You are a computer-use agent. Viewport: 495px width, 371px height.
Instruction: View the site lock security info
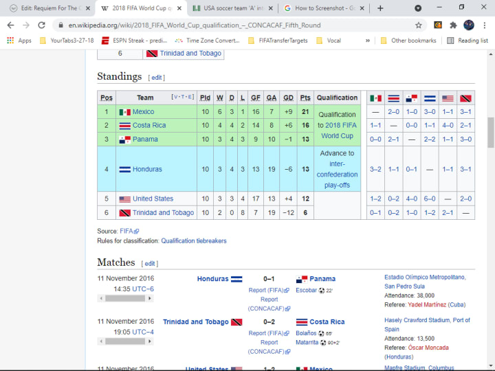coord(61,25)
